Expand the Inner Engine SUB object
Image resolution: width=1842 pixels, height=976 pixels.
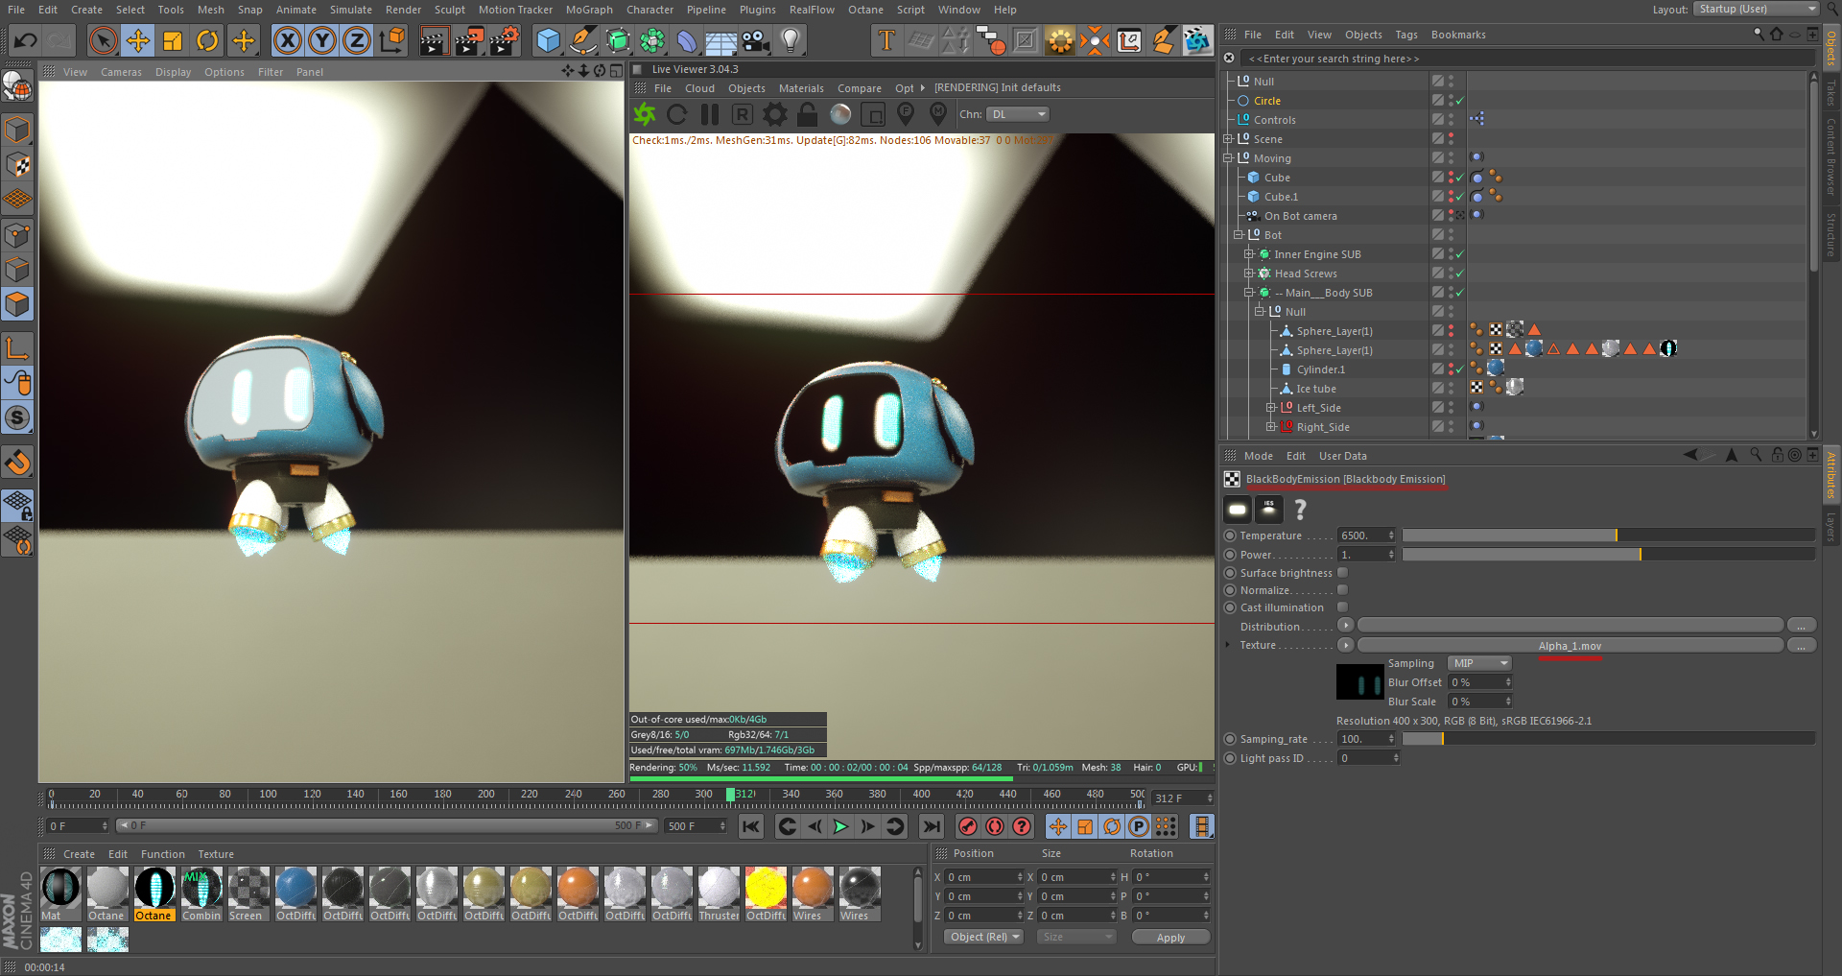1249,254
